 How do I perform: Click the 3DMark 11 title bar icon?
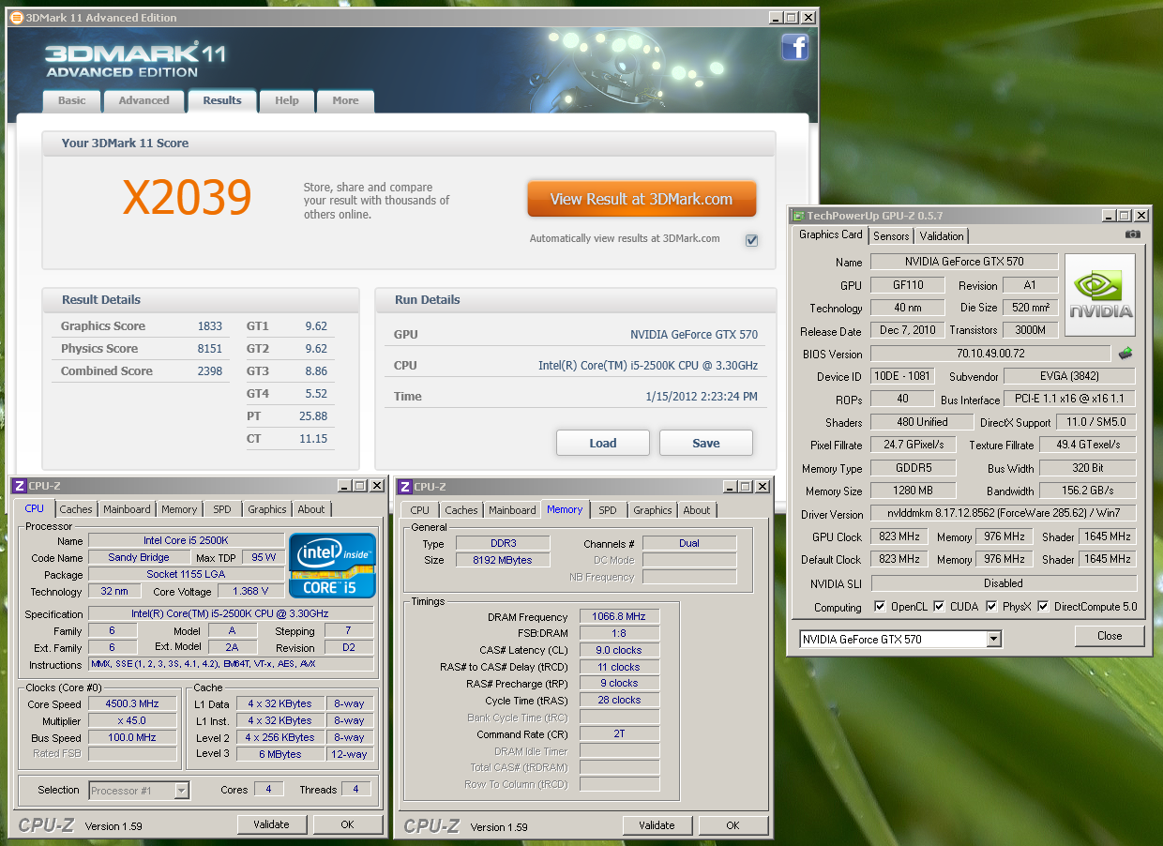pyautogui.click(x=16, y=17)
